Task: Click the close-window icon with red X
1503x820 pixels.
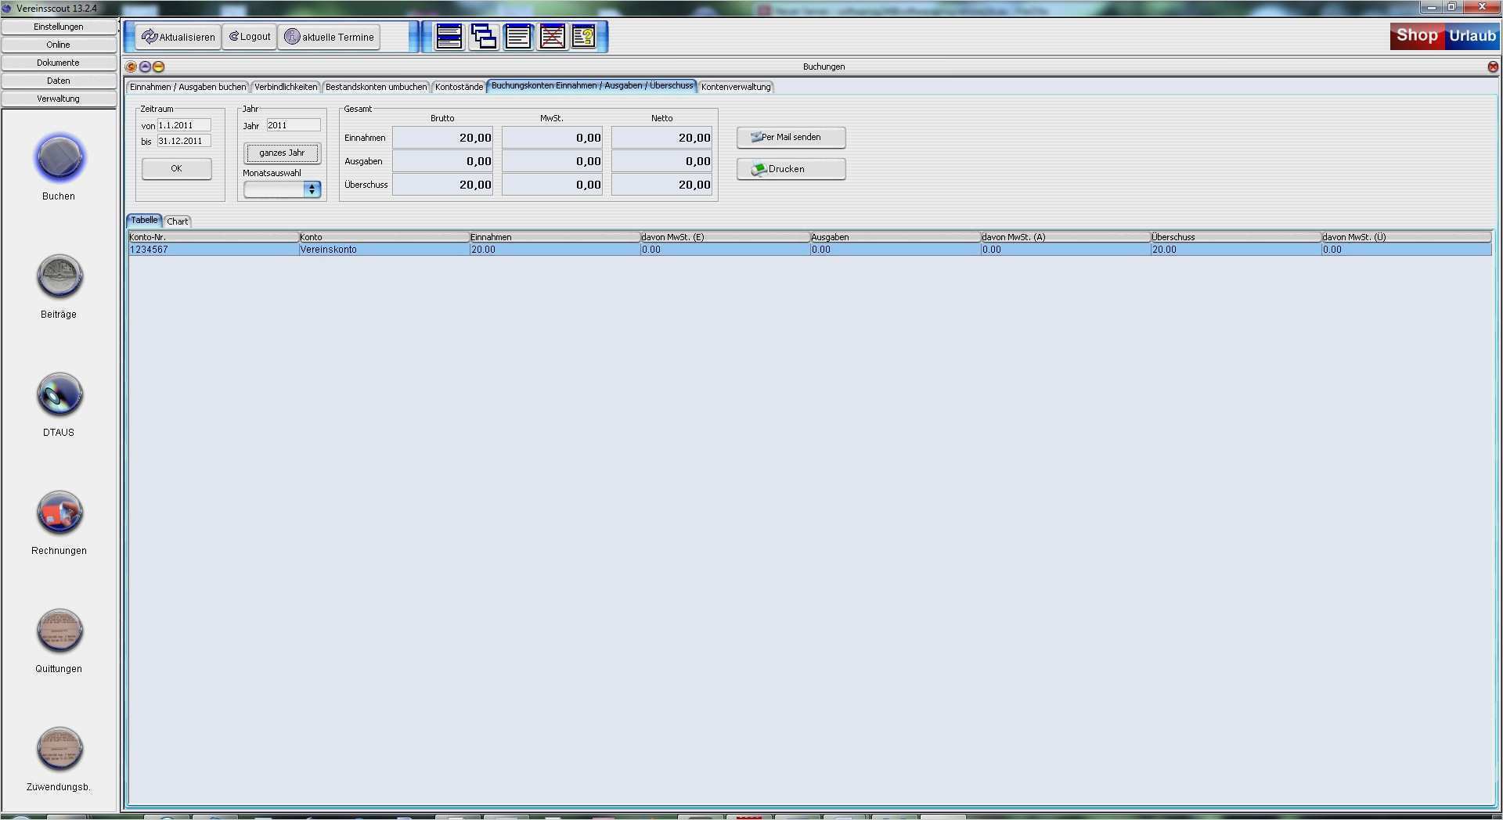Action: click(x=553, y=37)
